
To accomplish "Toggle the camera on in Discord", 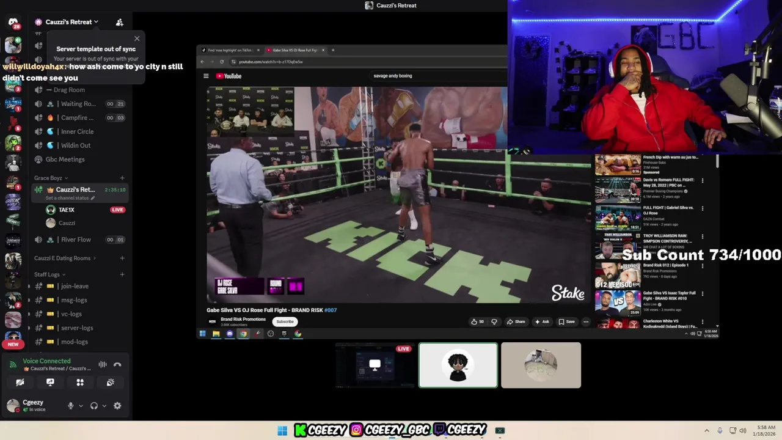I will [x=20, y=382].
